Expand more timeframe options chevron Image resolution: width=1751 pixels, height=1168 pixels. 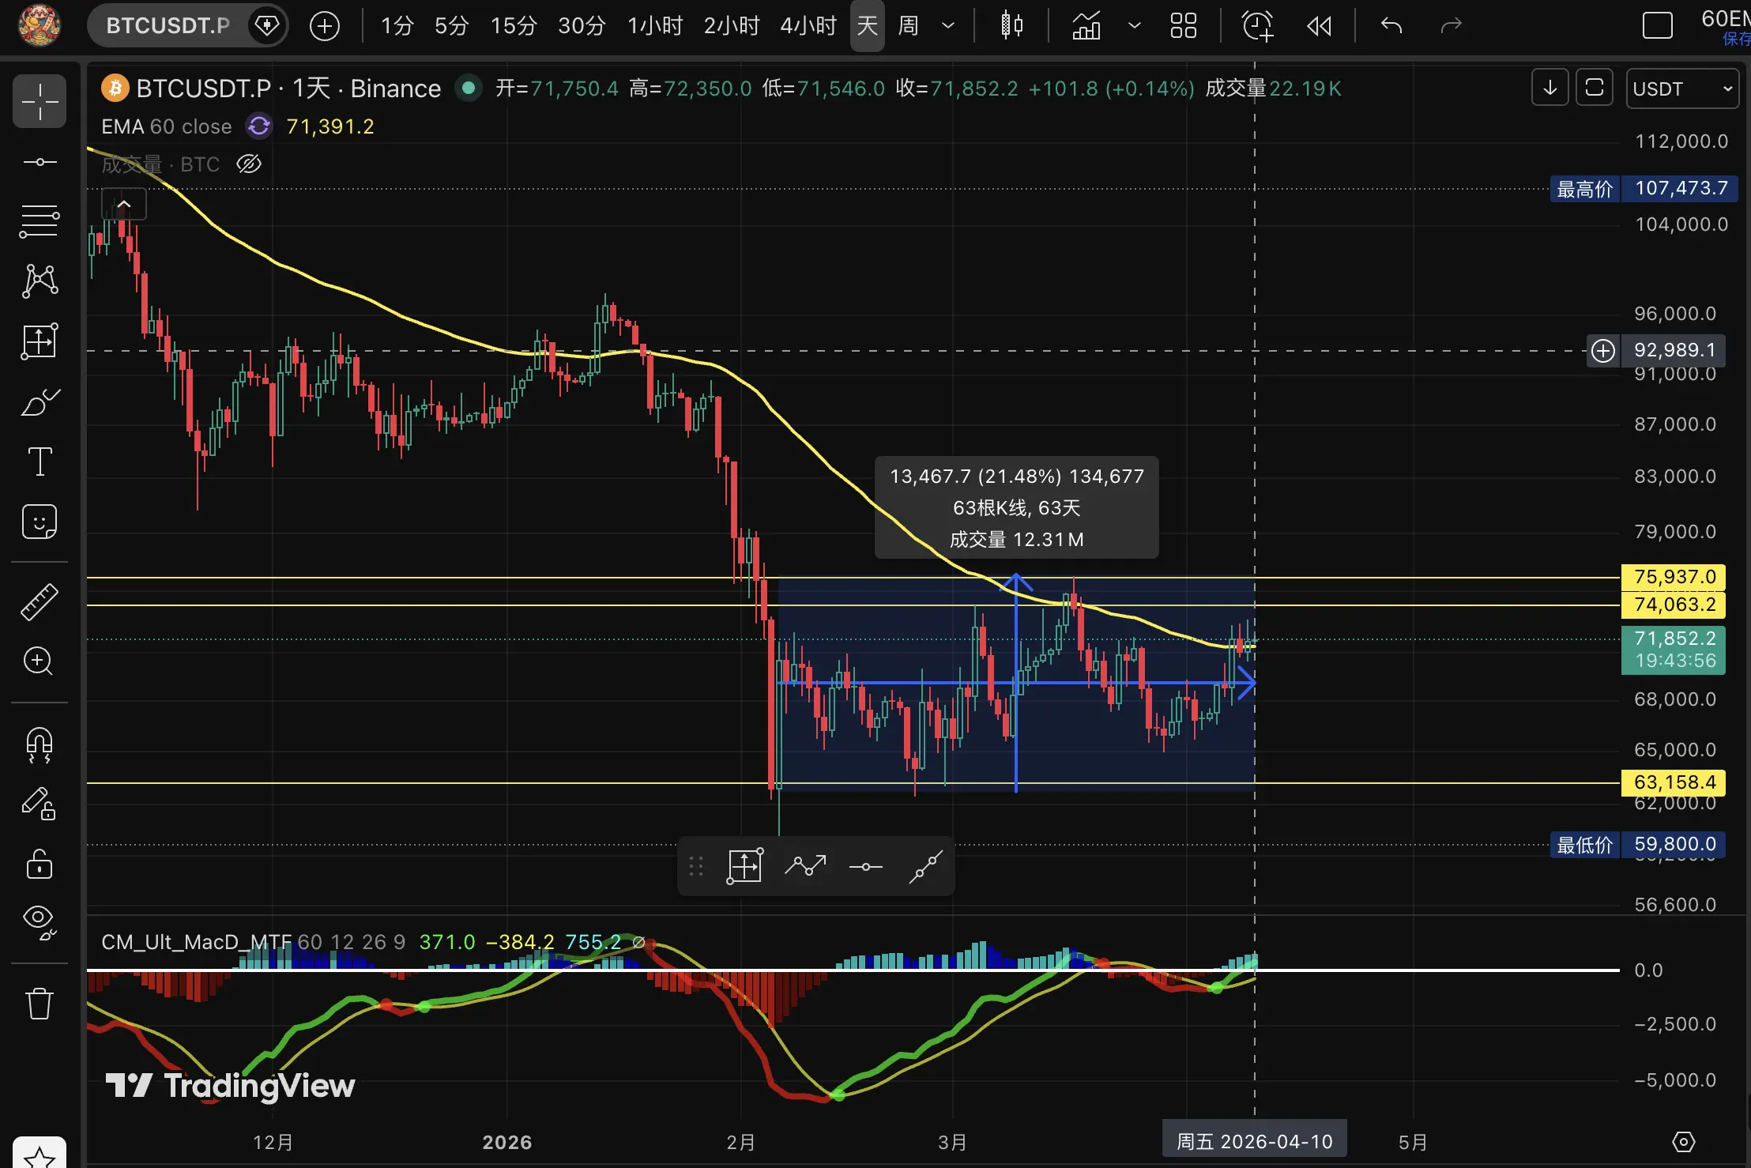948,26
